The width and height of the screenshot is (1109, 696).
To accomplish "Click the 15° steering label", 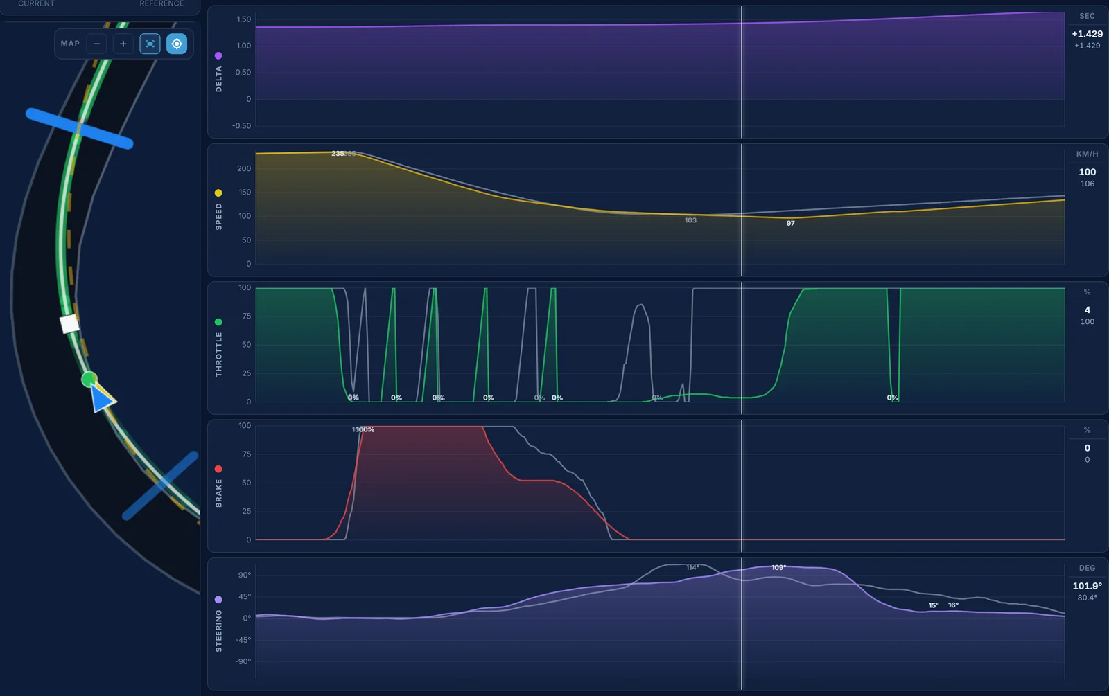I will pyautogui.click(x=934, y=605).
